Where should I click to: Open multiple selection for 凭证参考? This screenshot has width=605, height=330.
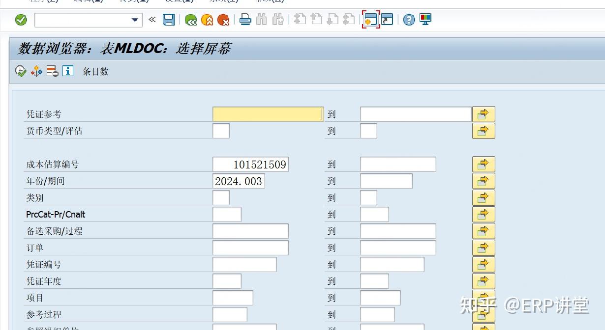click(x=484, y=113)
